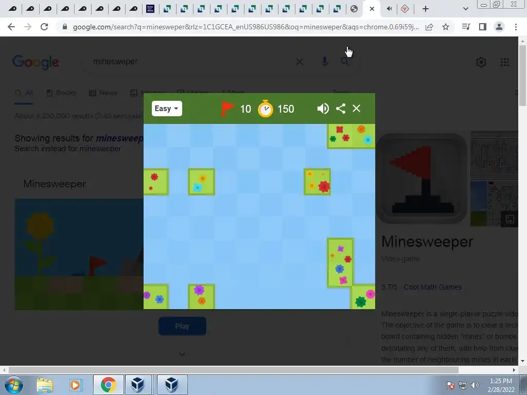Open Windows Explorer from taskbar

pos(45,385)
